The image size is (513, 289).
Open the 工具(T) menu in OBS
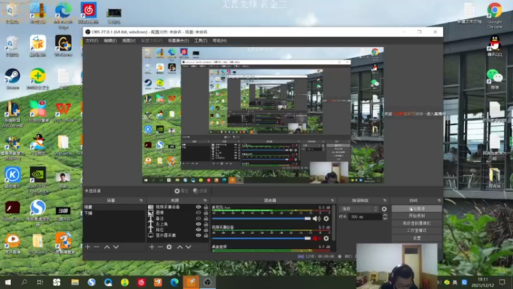[201, 40]
